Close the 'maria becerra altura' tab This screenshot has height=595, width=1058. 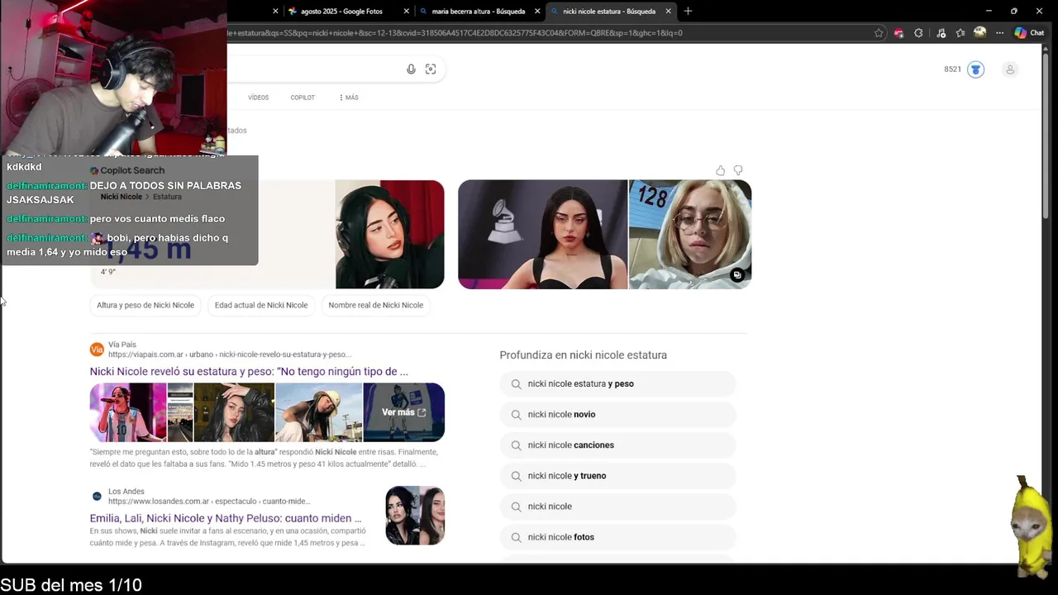click(x=537, y=12)
